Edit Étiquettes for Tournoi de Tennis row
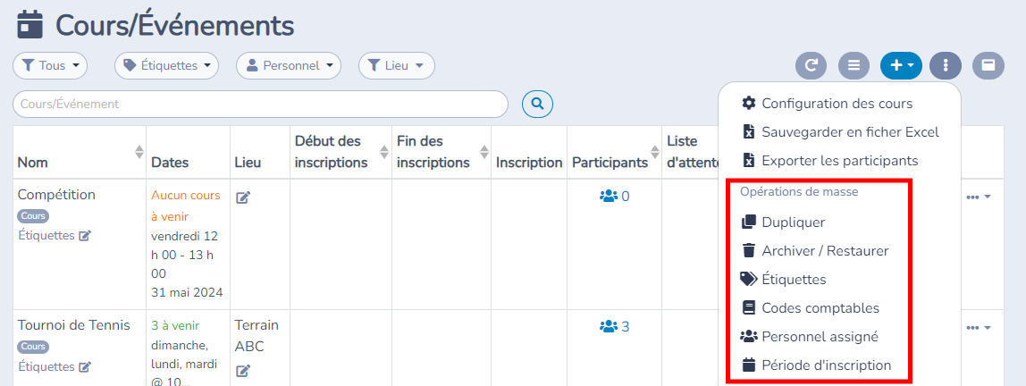 [84, 367]
